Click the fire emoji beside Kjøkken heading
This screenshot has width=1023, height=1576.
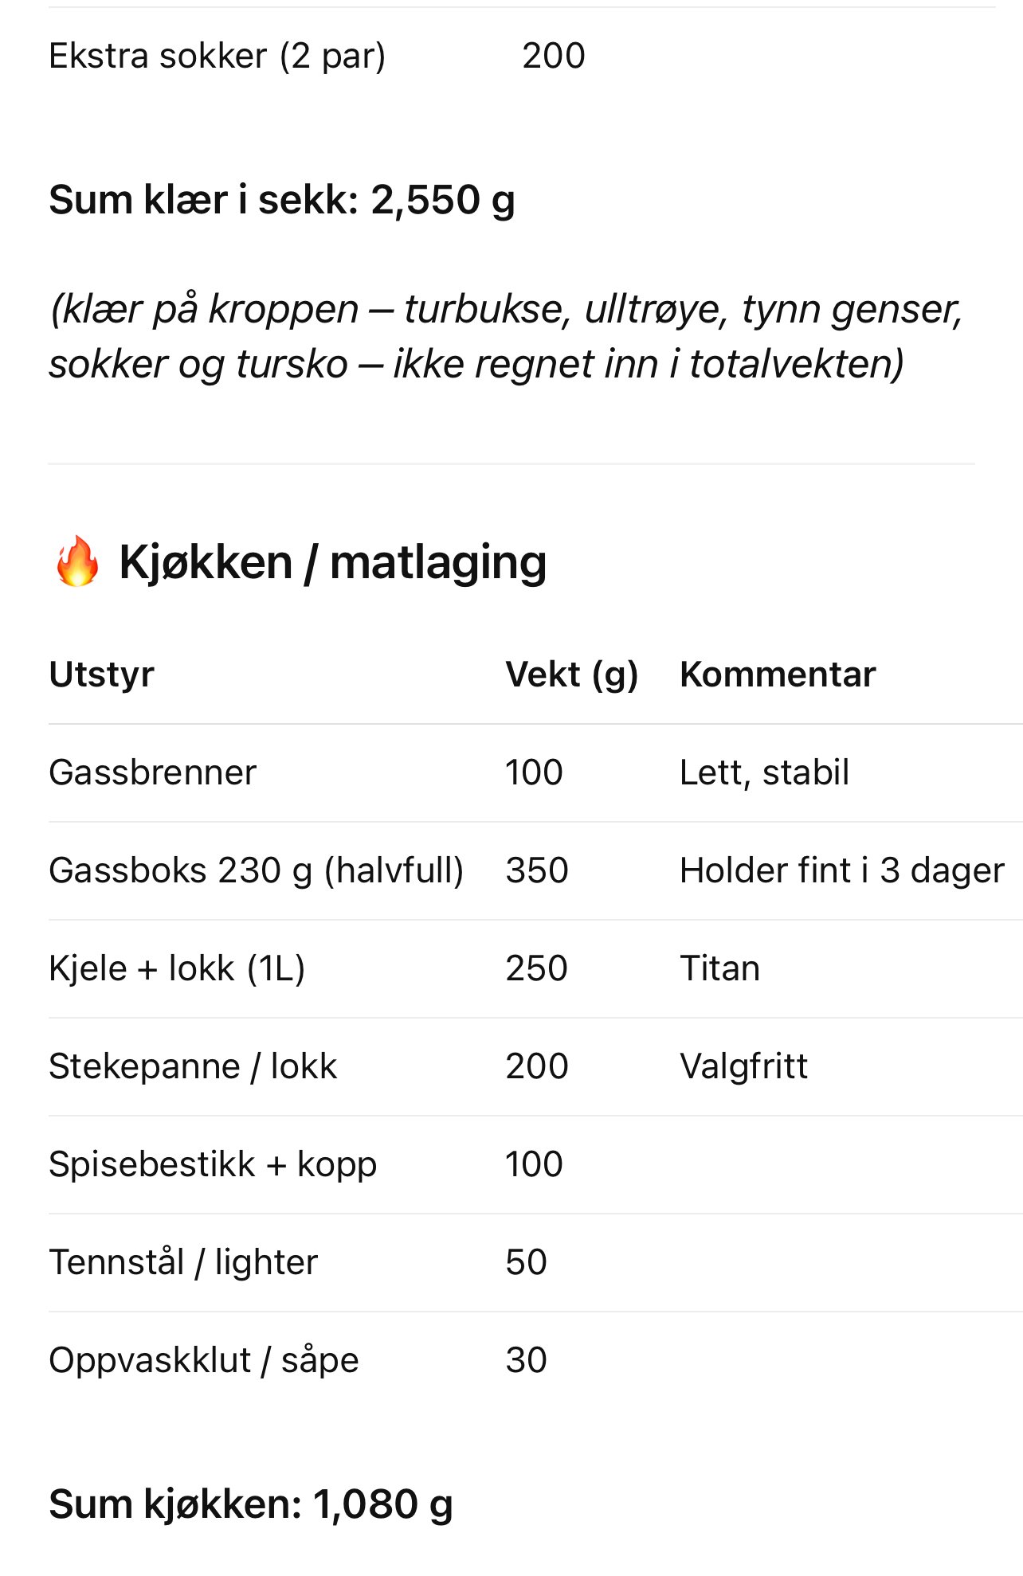tap(77, 561)
